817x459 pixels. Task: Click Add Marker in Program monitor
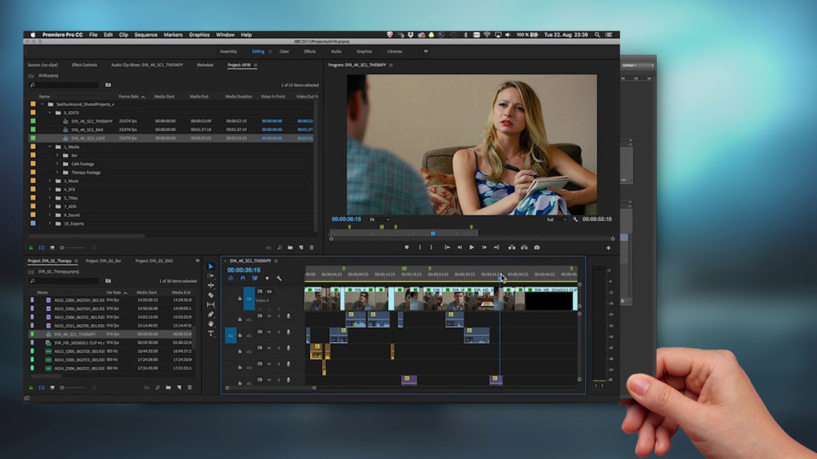click(407, 247)
